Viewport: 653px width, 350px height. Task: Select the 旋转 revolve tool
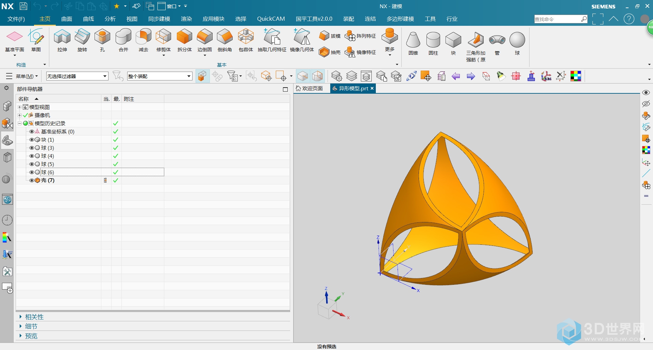82,41
